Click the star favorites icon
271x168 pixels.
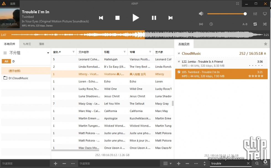tap(266, 44)
